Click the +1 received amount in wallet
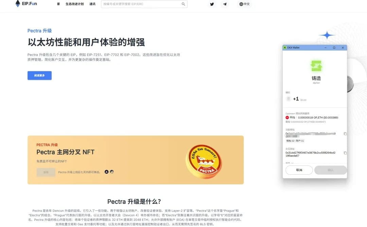367x227 pixels. 296,99
